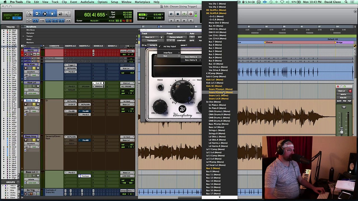The image size is (358, 201).
Task: Click the Wi-Fi status icon
Action: click(282, 2)
